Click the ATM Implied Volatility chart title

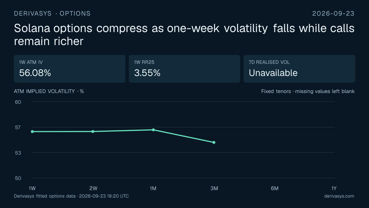tap(49, 91)
